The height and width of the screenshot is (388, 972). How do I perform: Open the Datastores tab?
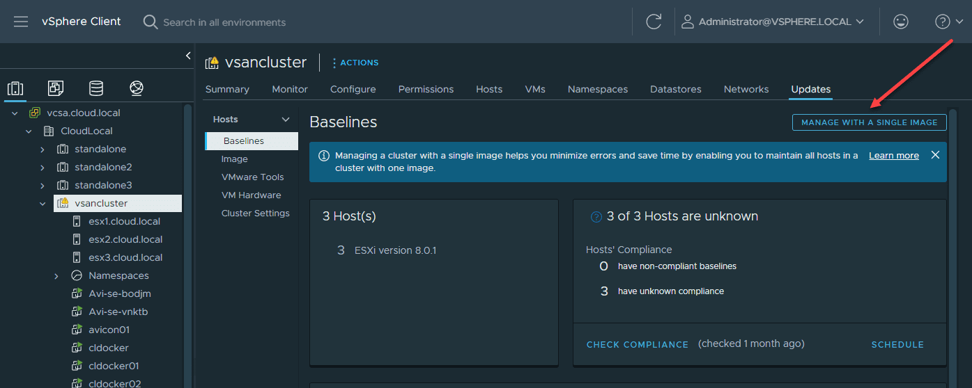[x=675, y=89]
